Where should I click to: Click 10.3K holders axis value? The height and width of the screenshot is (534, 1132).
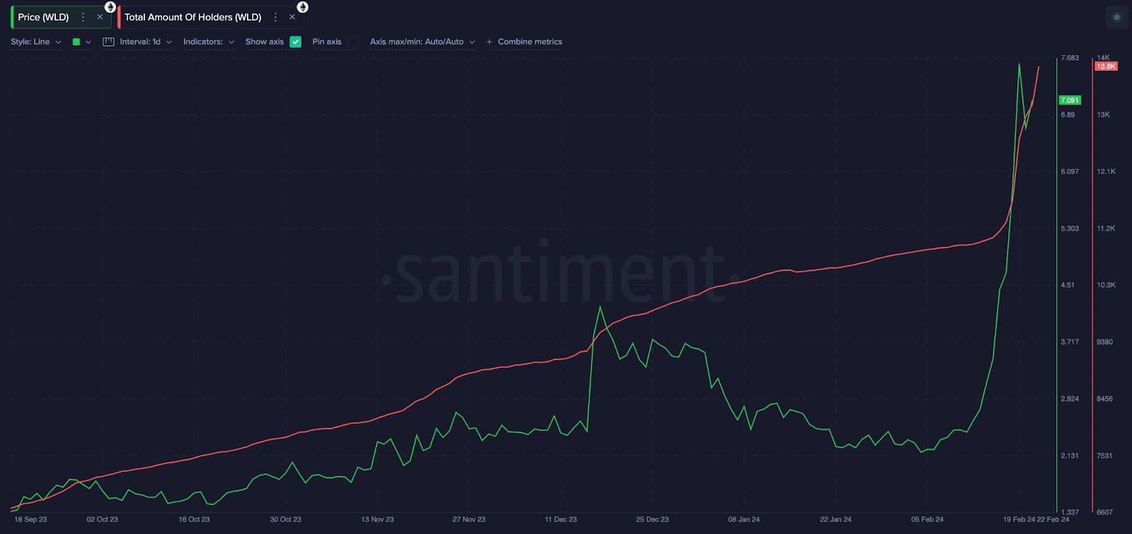pyautogui.click(x=1107, y=285)
